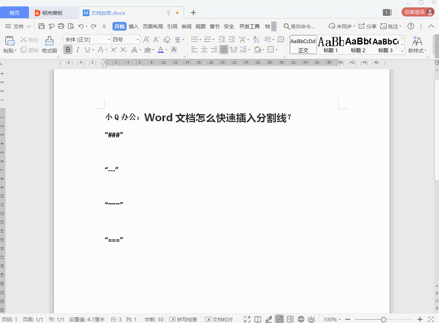The image size is (439, 323).
Task: Apply the 标题 2 style
Action: point(358,45)
